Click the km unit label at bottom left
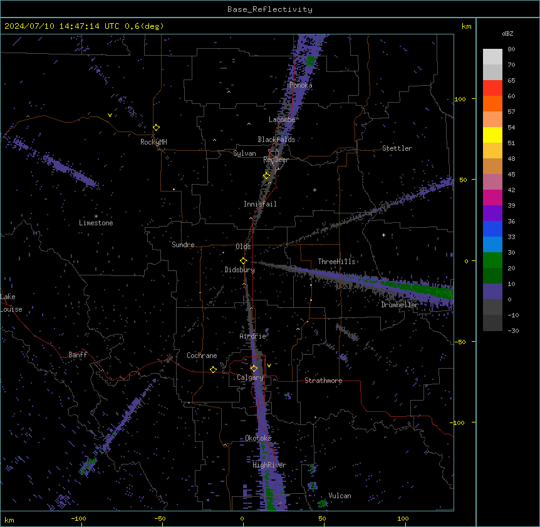 9,519
